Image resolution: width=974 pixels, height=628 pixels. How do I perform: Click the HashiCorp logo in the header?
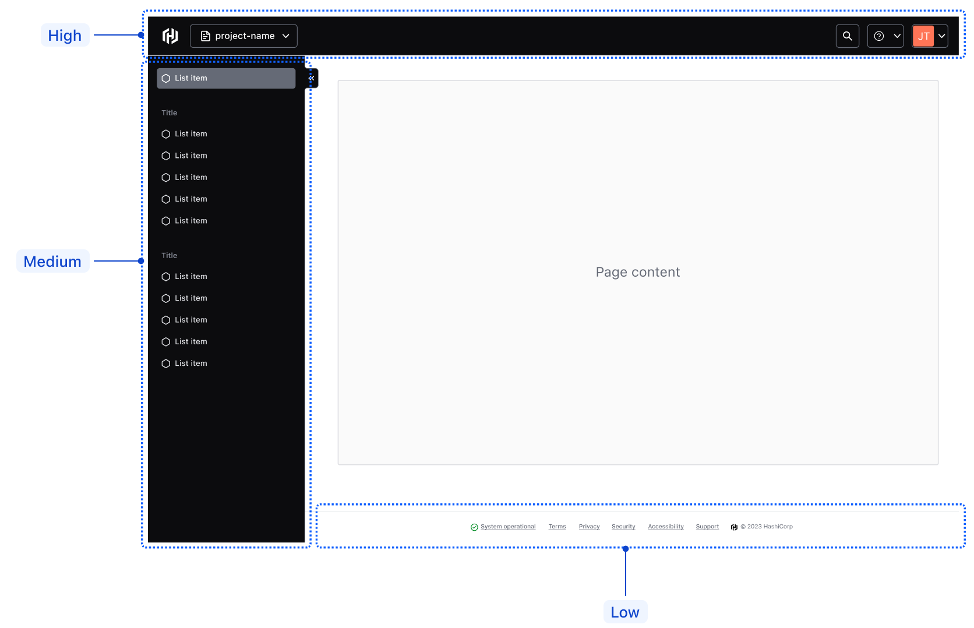(170, 36)
